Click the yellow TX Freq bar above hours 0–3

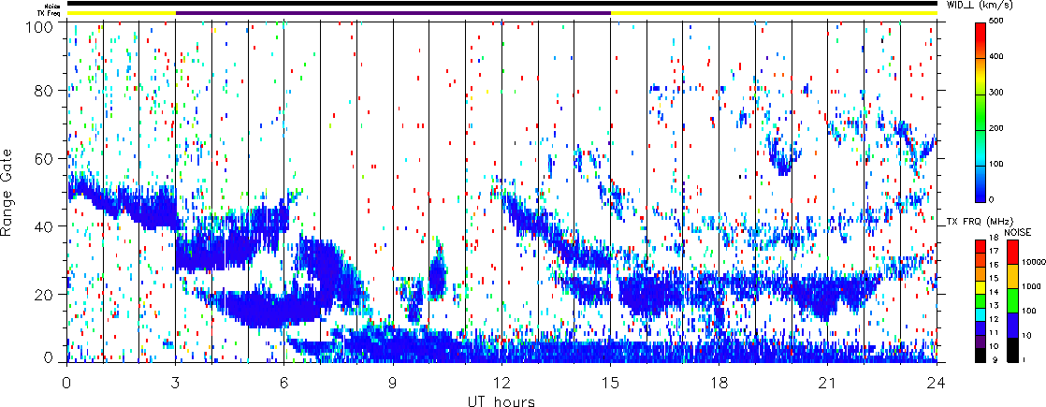[121, 13]
